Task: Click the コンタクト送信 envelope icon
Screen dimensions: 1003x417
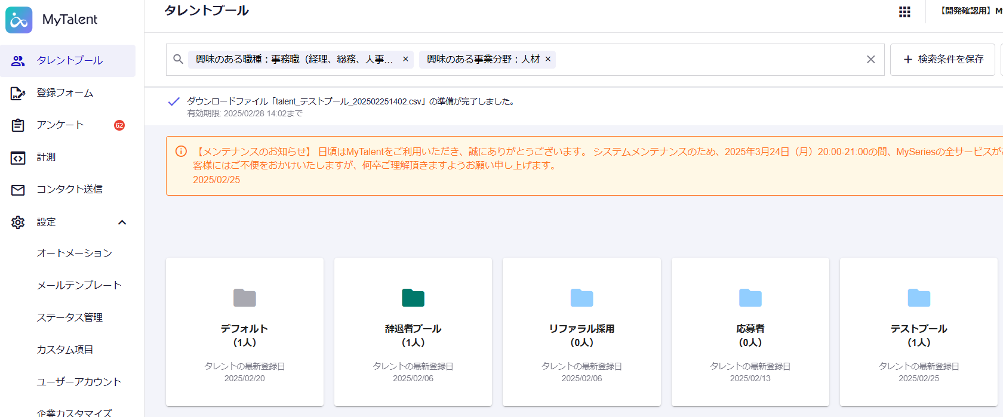Action: tap(18, 190)
